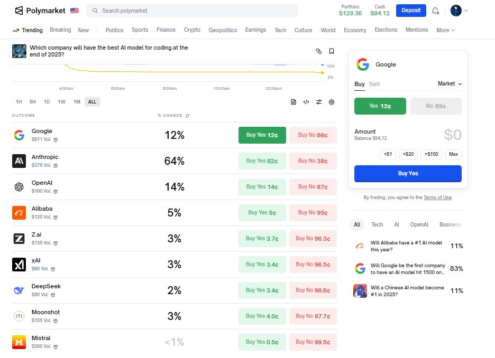The image size is (495, 358).
Task: Switch to the Crypto category tab
Action: pos(192,30)
